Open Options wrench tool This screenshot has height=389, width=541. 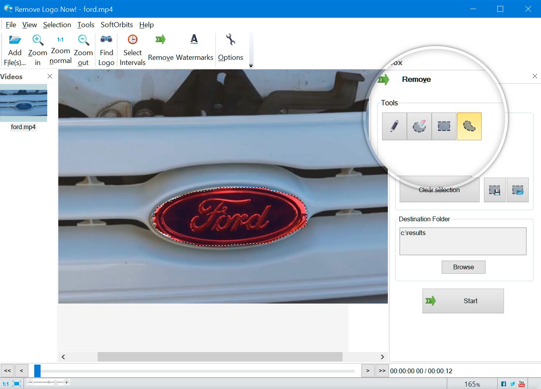tap(231, 39)
